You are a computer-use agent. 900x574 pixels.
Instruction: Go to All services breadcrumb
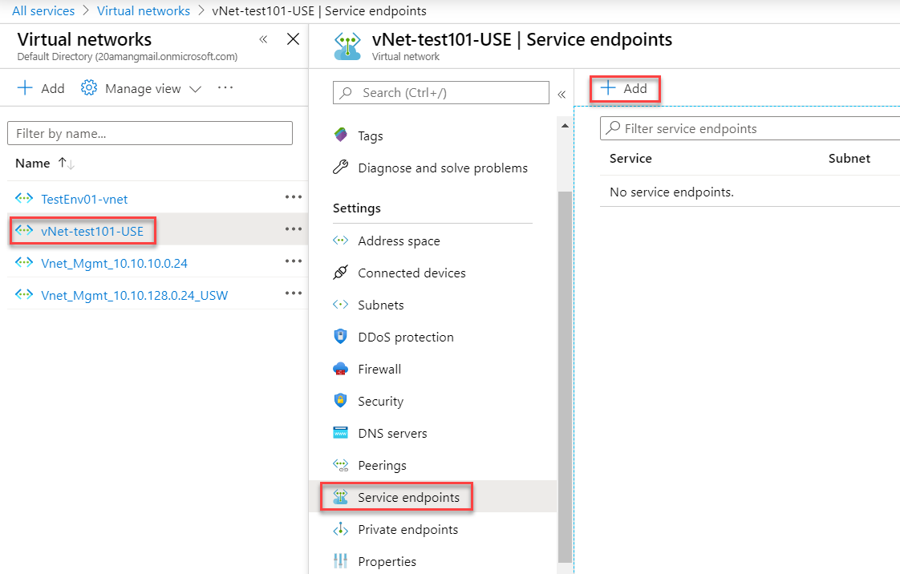coord(43,11)
